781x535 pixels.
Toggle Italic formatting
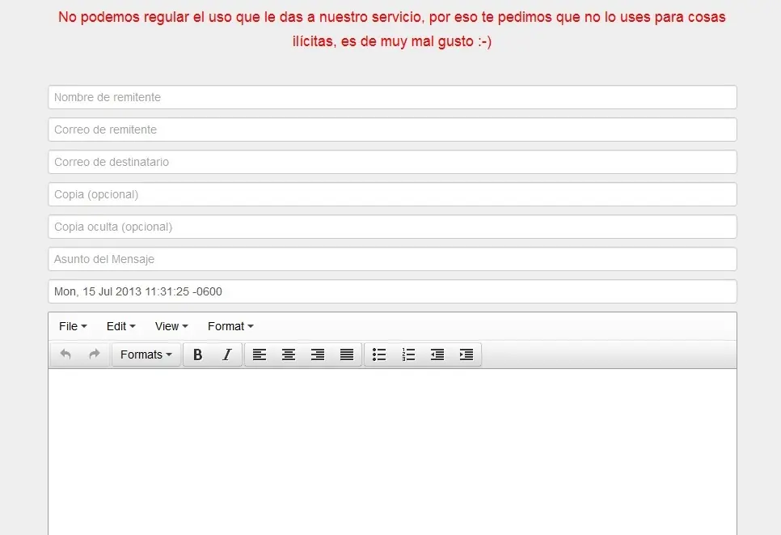click(x=227, y=355)
